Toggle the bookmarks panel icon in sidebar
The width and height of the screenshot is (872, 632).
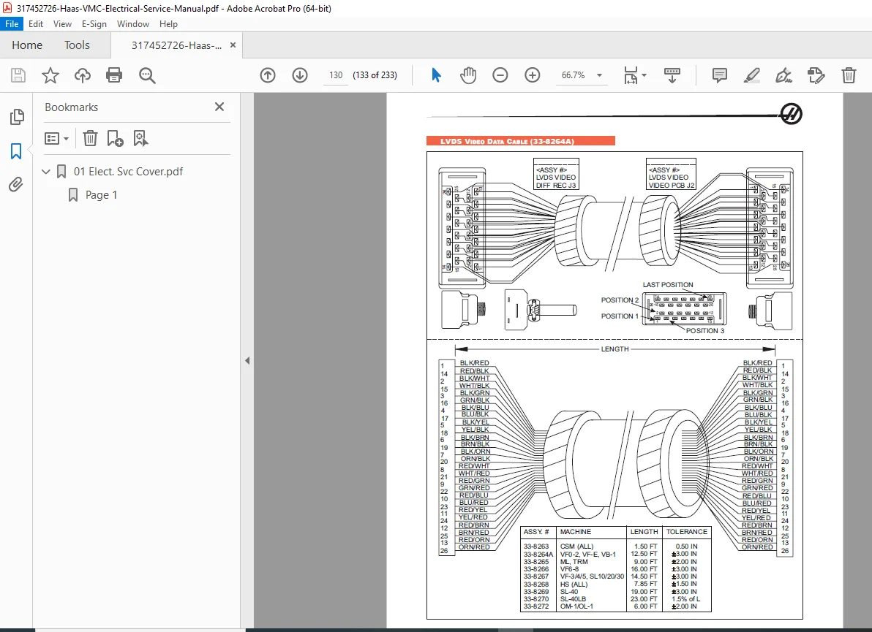coord(16,151)
